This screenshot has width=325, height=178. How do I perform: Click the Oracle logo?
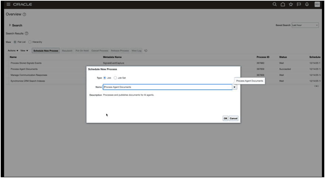[x=23, y=4]
